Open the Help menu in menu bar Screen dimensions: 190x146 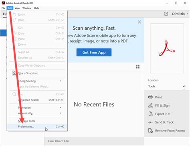36,8
